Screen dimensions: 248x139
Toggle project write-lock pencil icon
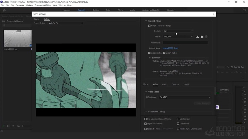coord(3,126)
